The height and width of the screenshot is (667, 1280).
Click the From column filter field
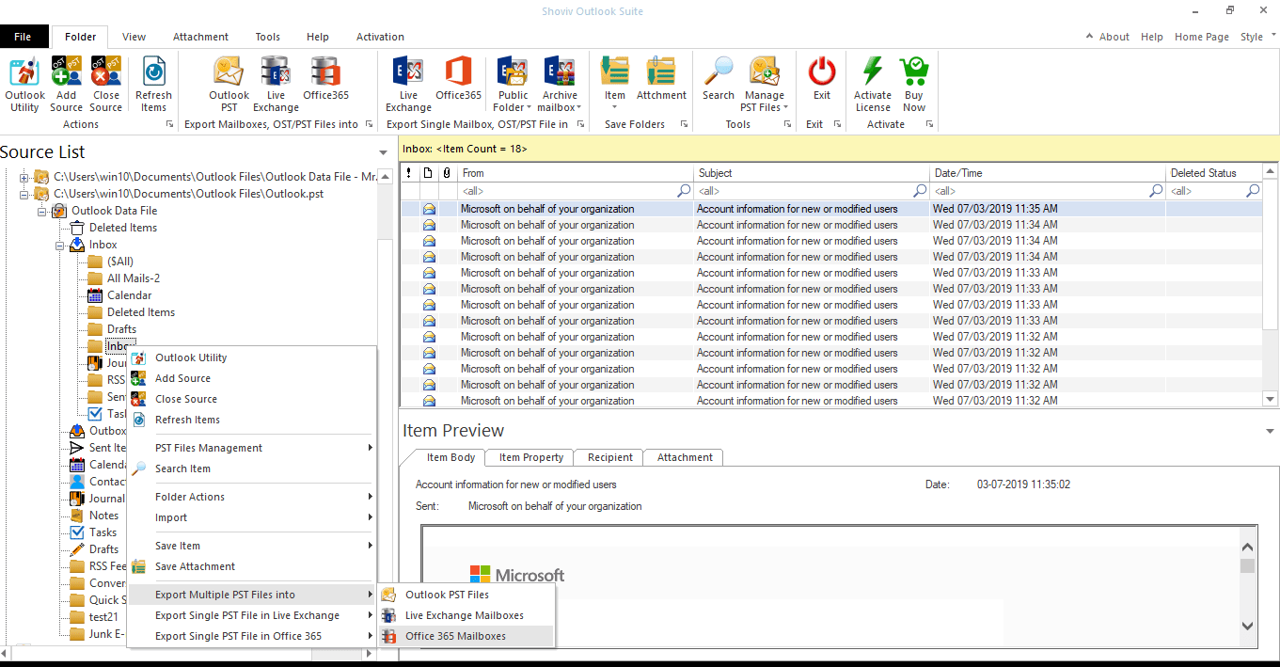pyautogui.click(x=576, y=191)
